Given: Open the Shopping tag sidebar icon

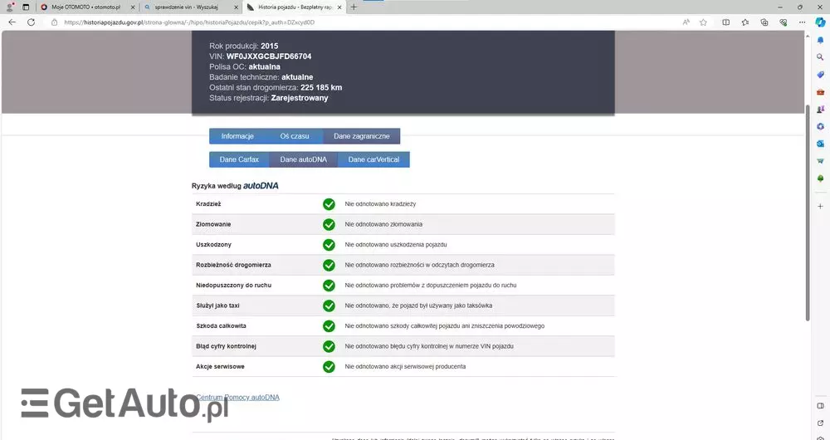Looking at the screenshot, I should pyautogui.click(x=820, y=74).
